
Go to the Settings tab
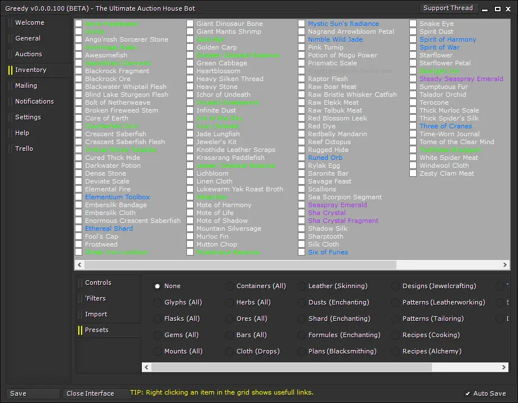coord(28,117)
